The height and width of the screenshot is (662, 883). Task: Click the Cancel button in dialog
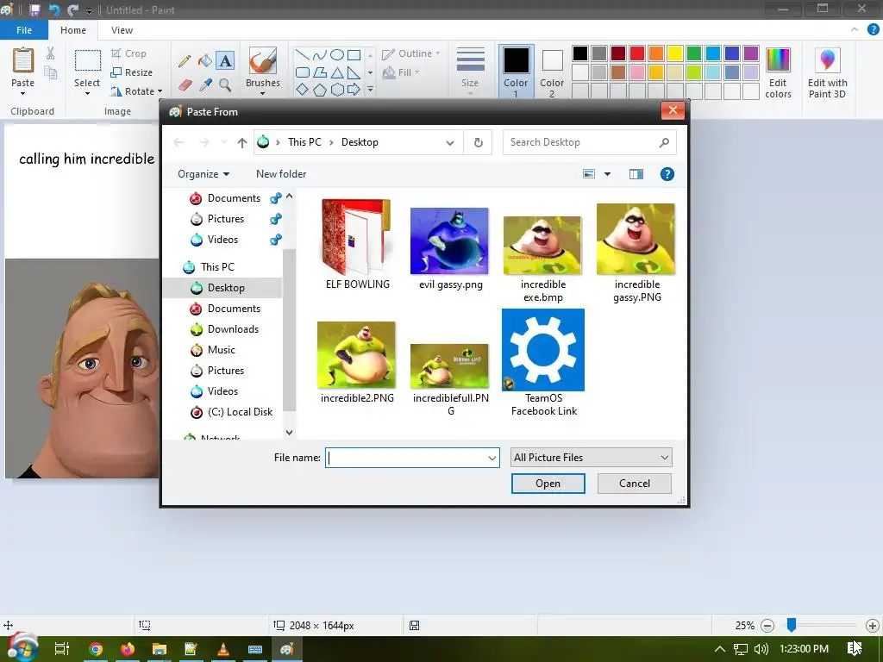(635, 484)
